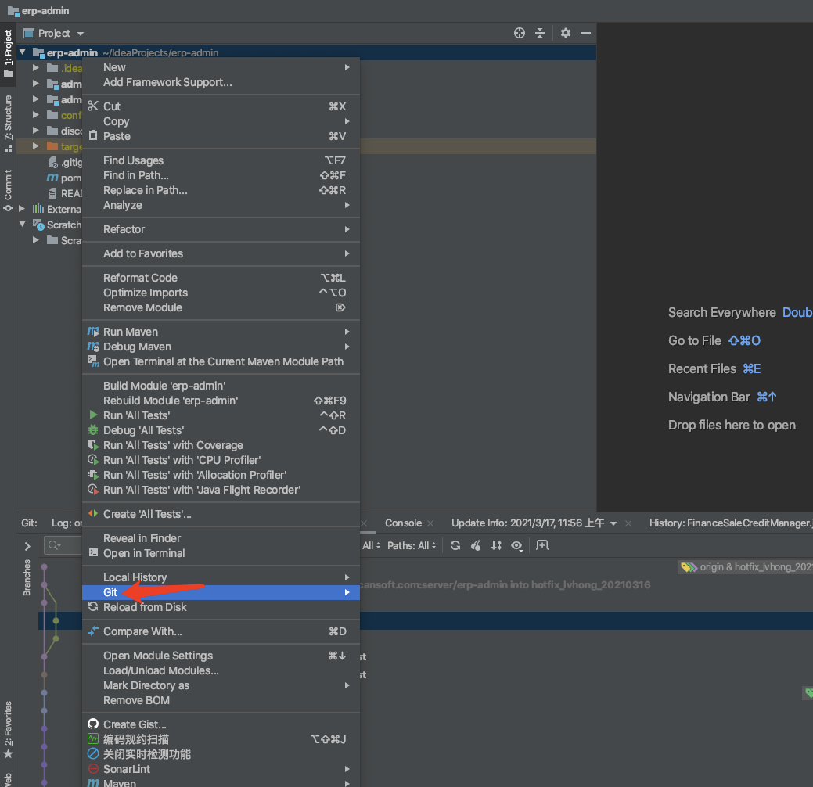Open the Analyze submenu

[221, 205]
